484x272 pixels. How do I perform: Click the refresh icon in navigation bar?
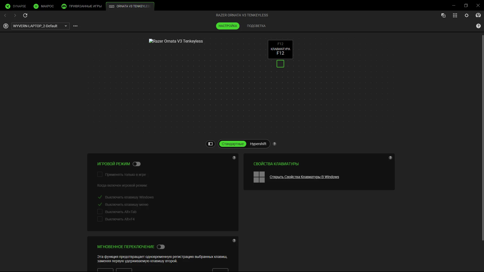click(25, 15)
